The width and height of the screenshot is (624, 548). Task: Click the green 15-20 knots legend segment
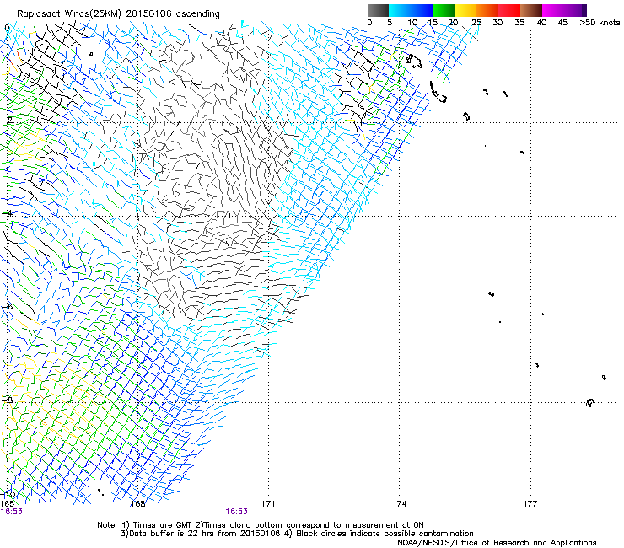pyautogui.click(x=444, y=10)
